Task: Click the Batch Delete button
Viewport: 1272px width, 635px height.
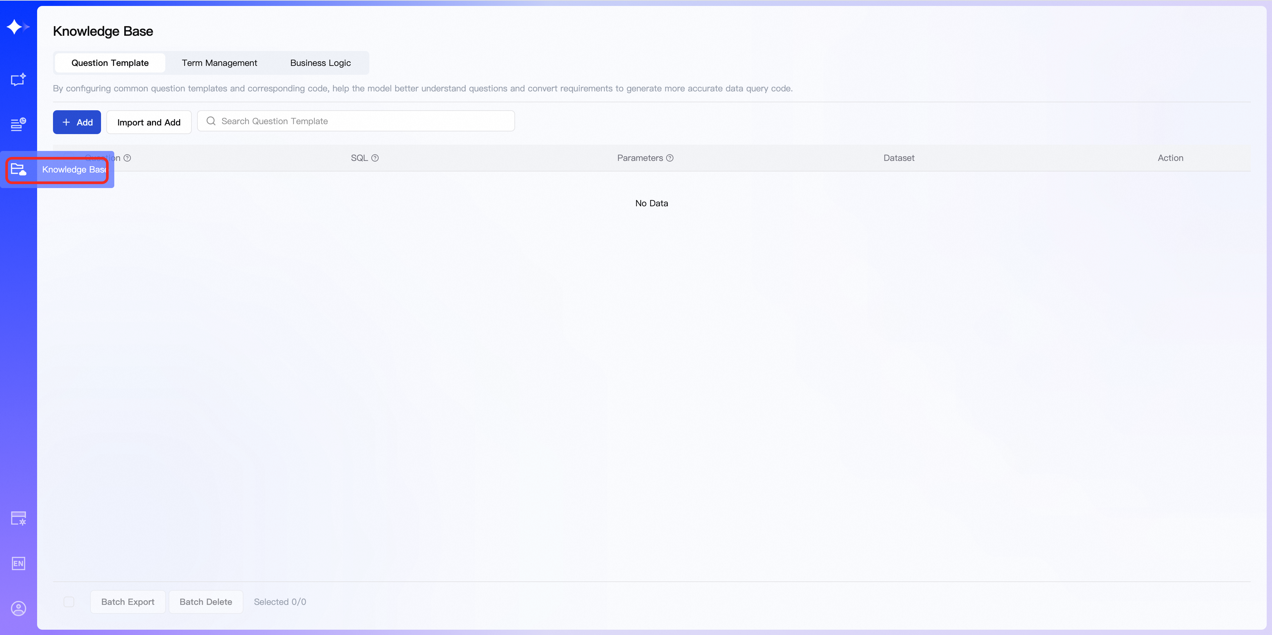Action: pos(206,602)
